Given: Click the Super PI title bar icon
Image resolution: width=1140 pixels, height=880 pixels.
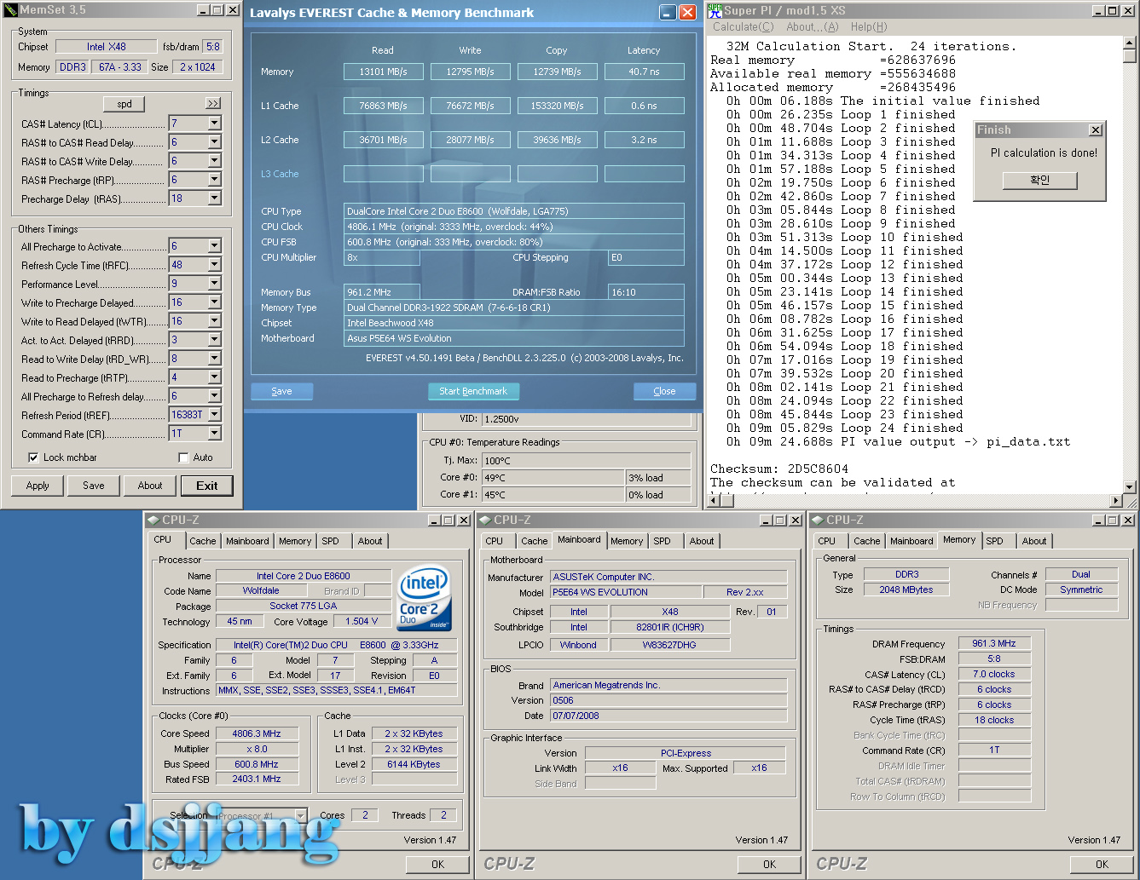Looking at the screenshot, I should pos(715,10).
